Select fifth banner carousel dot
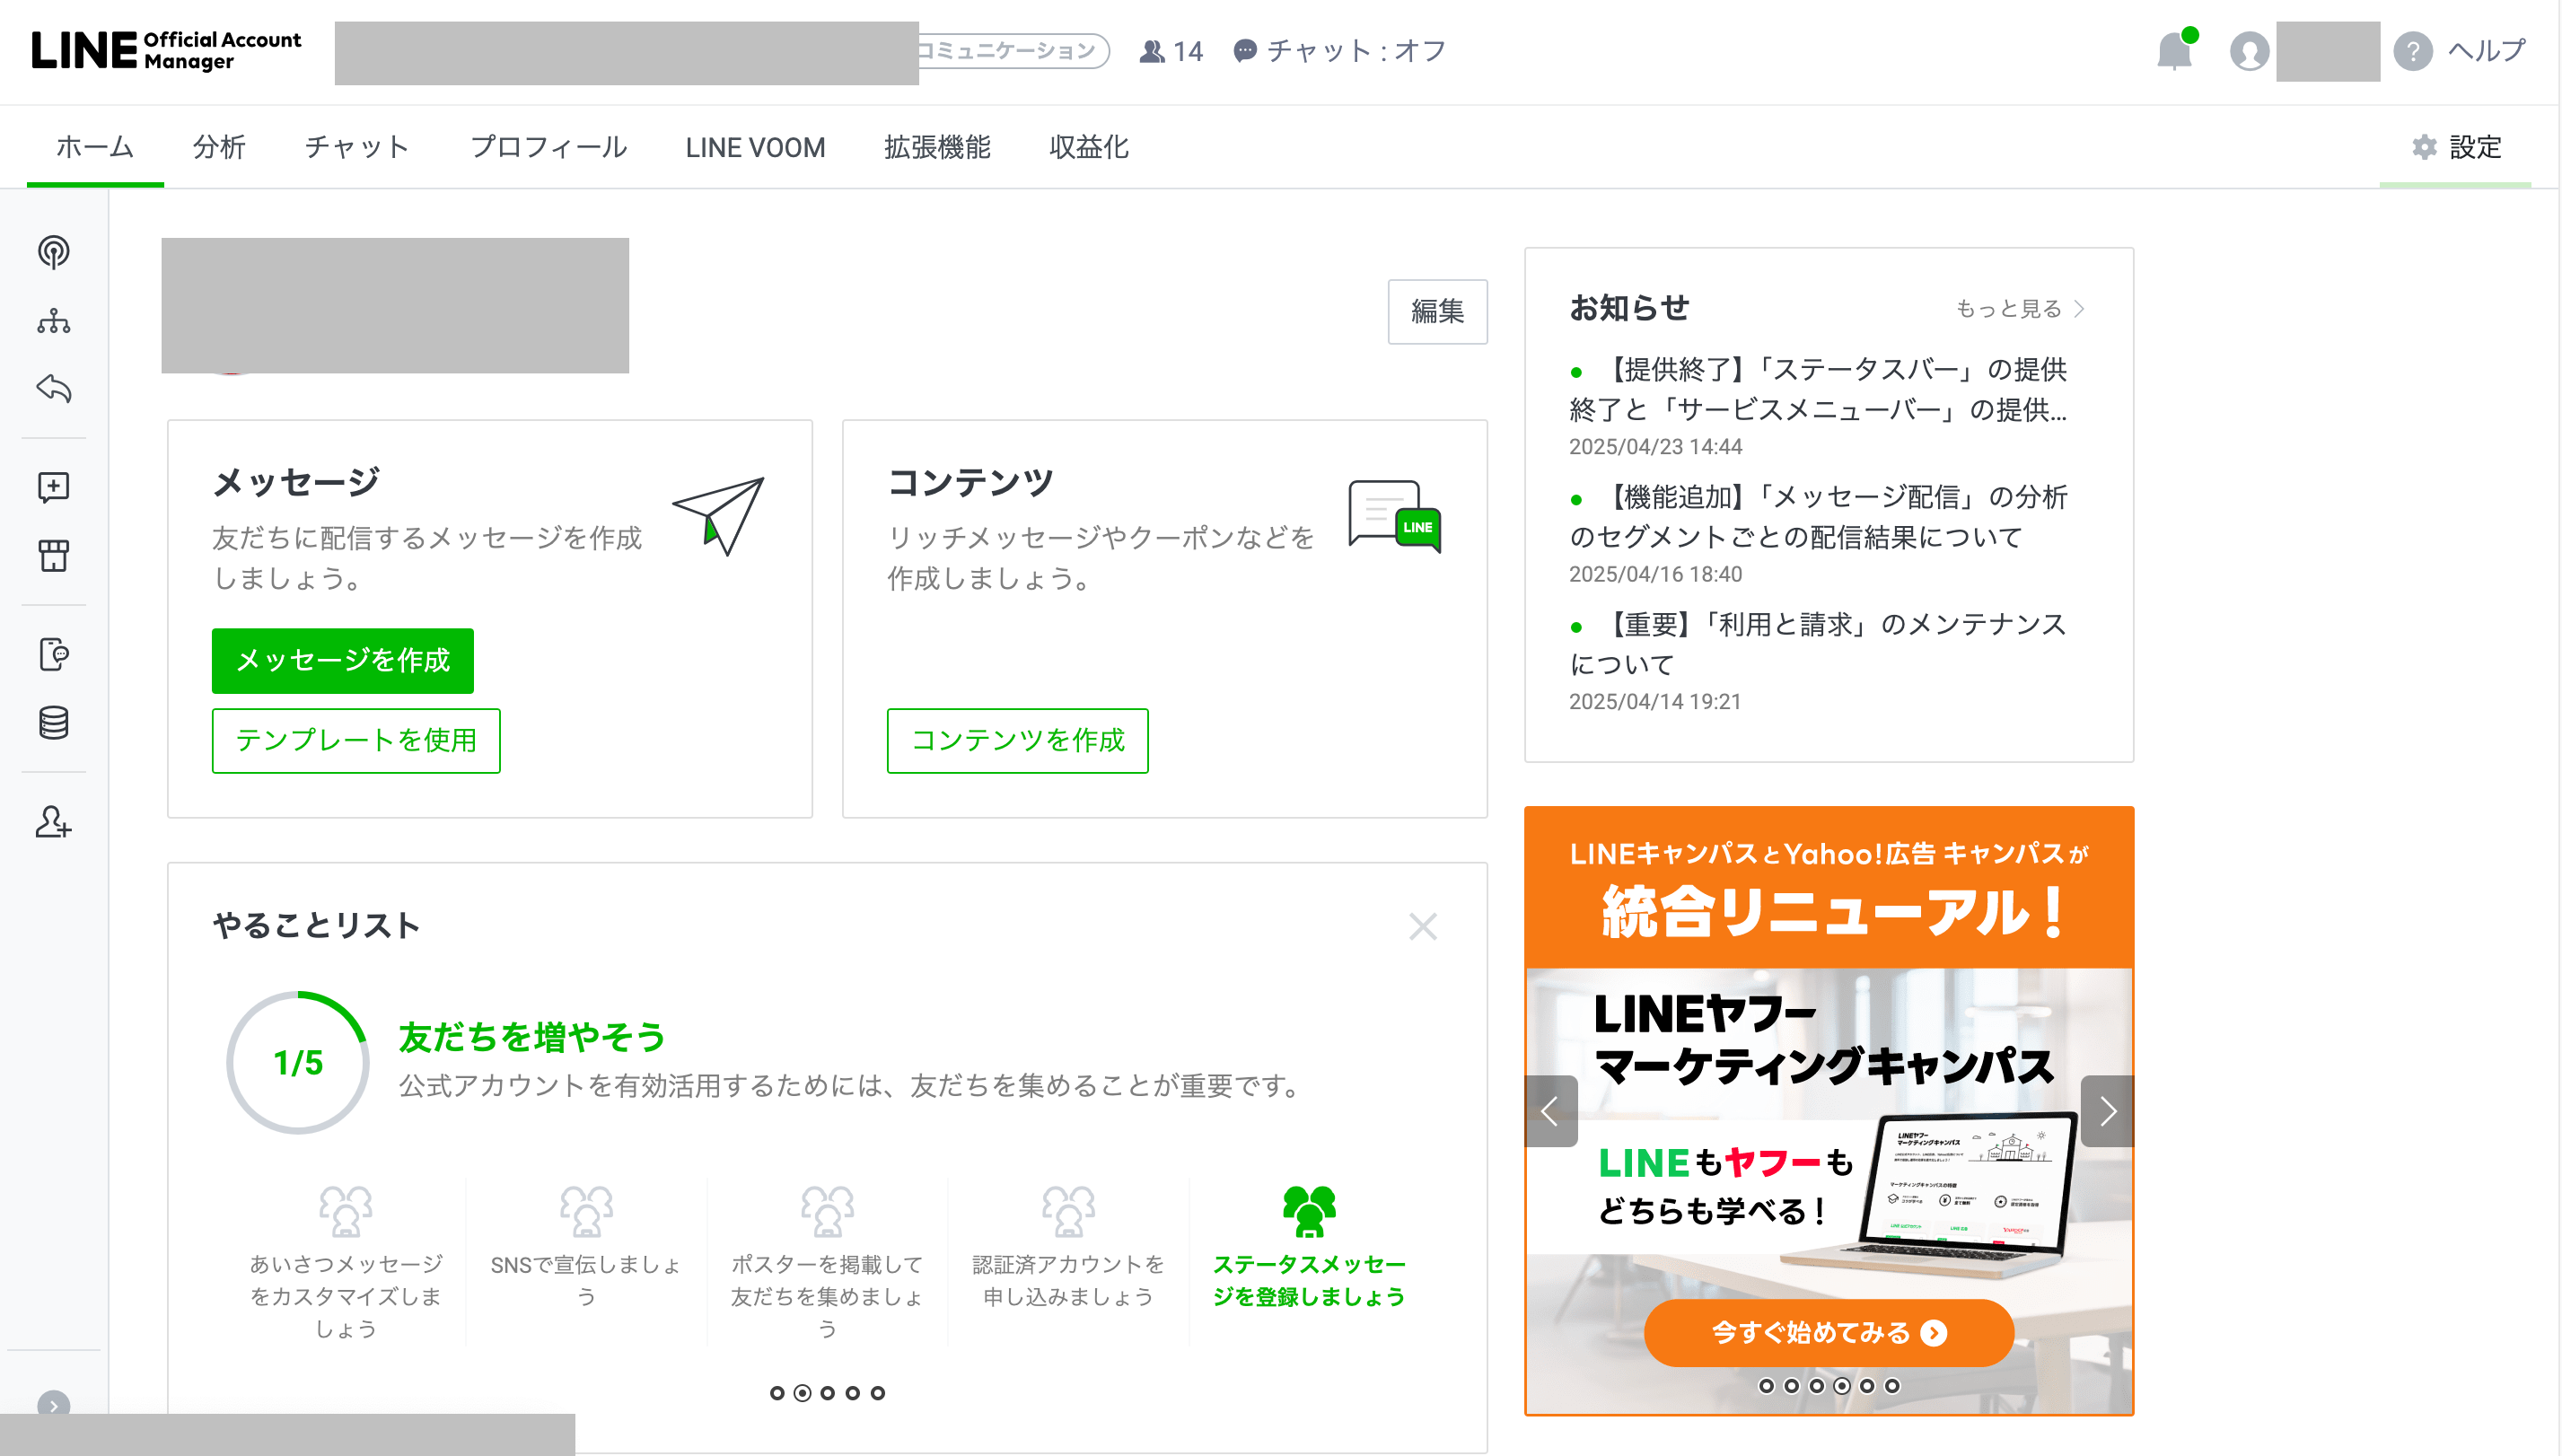The image size is (2562, 1456). (x=1866, y=1385)
